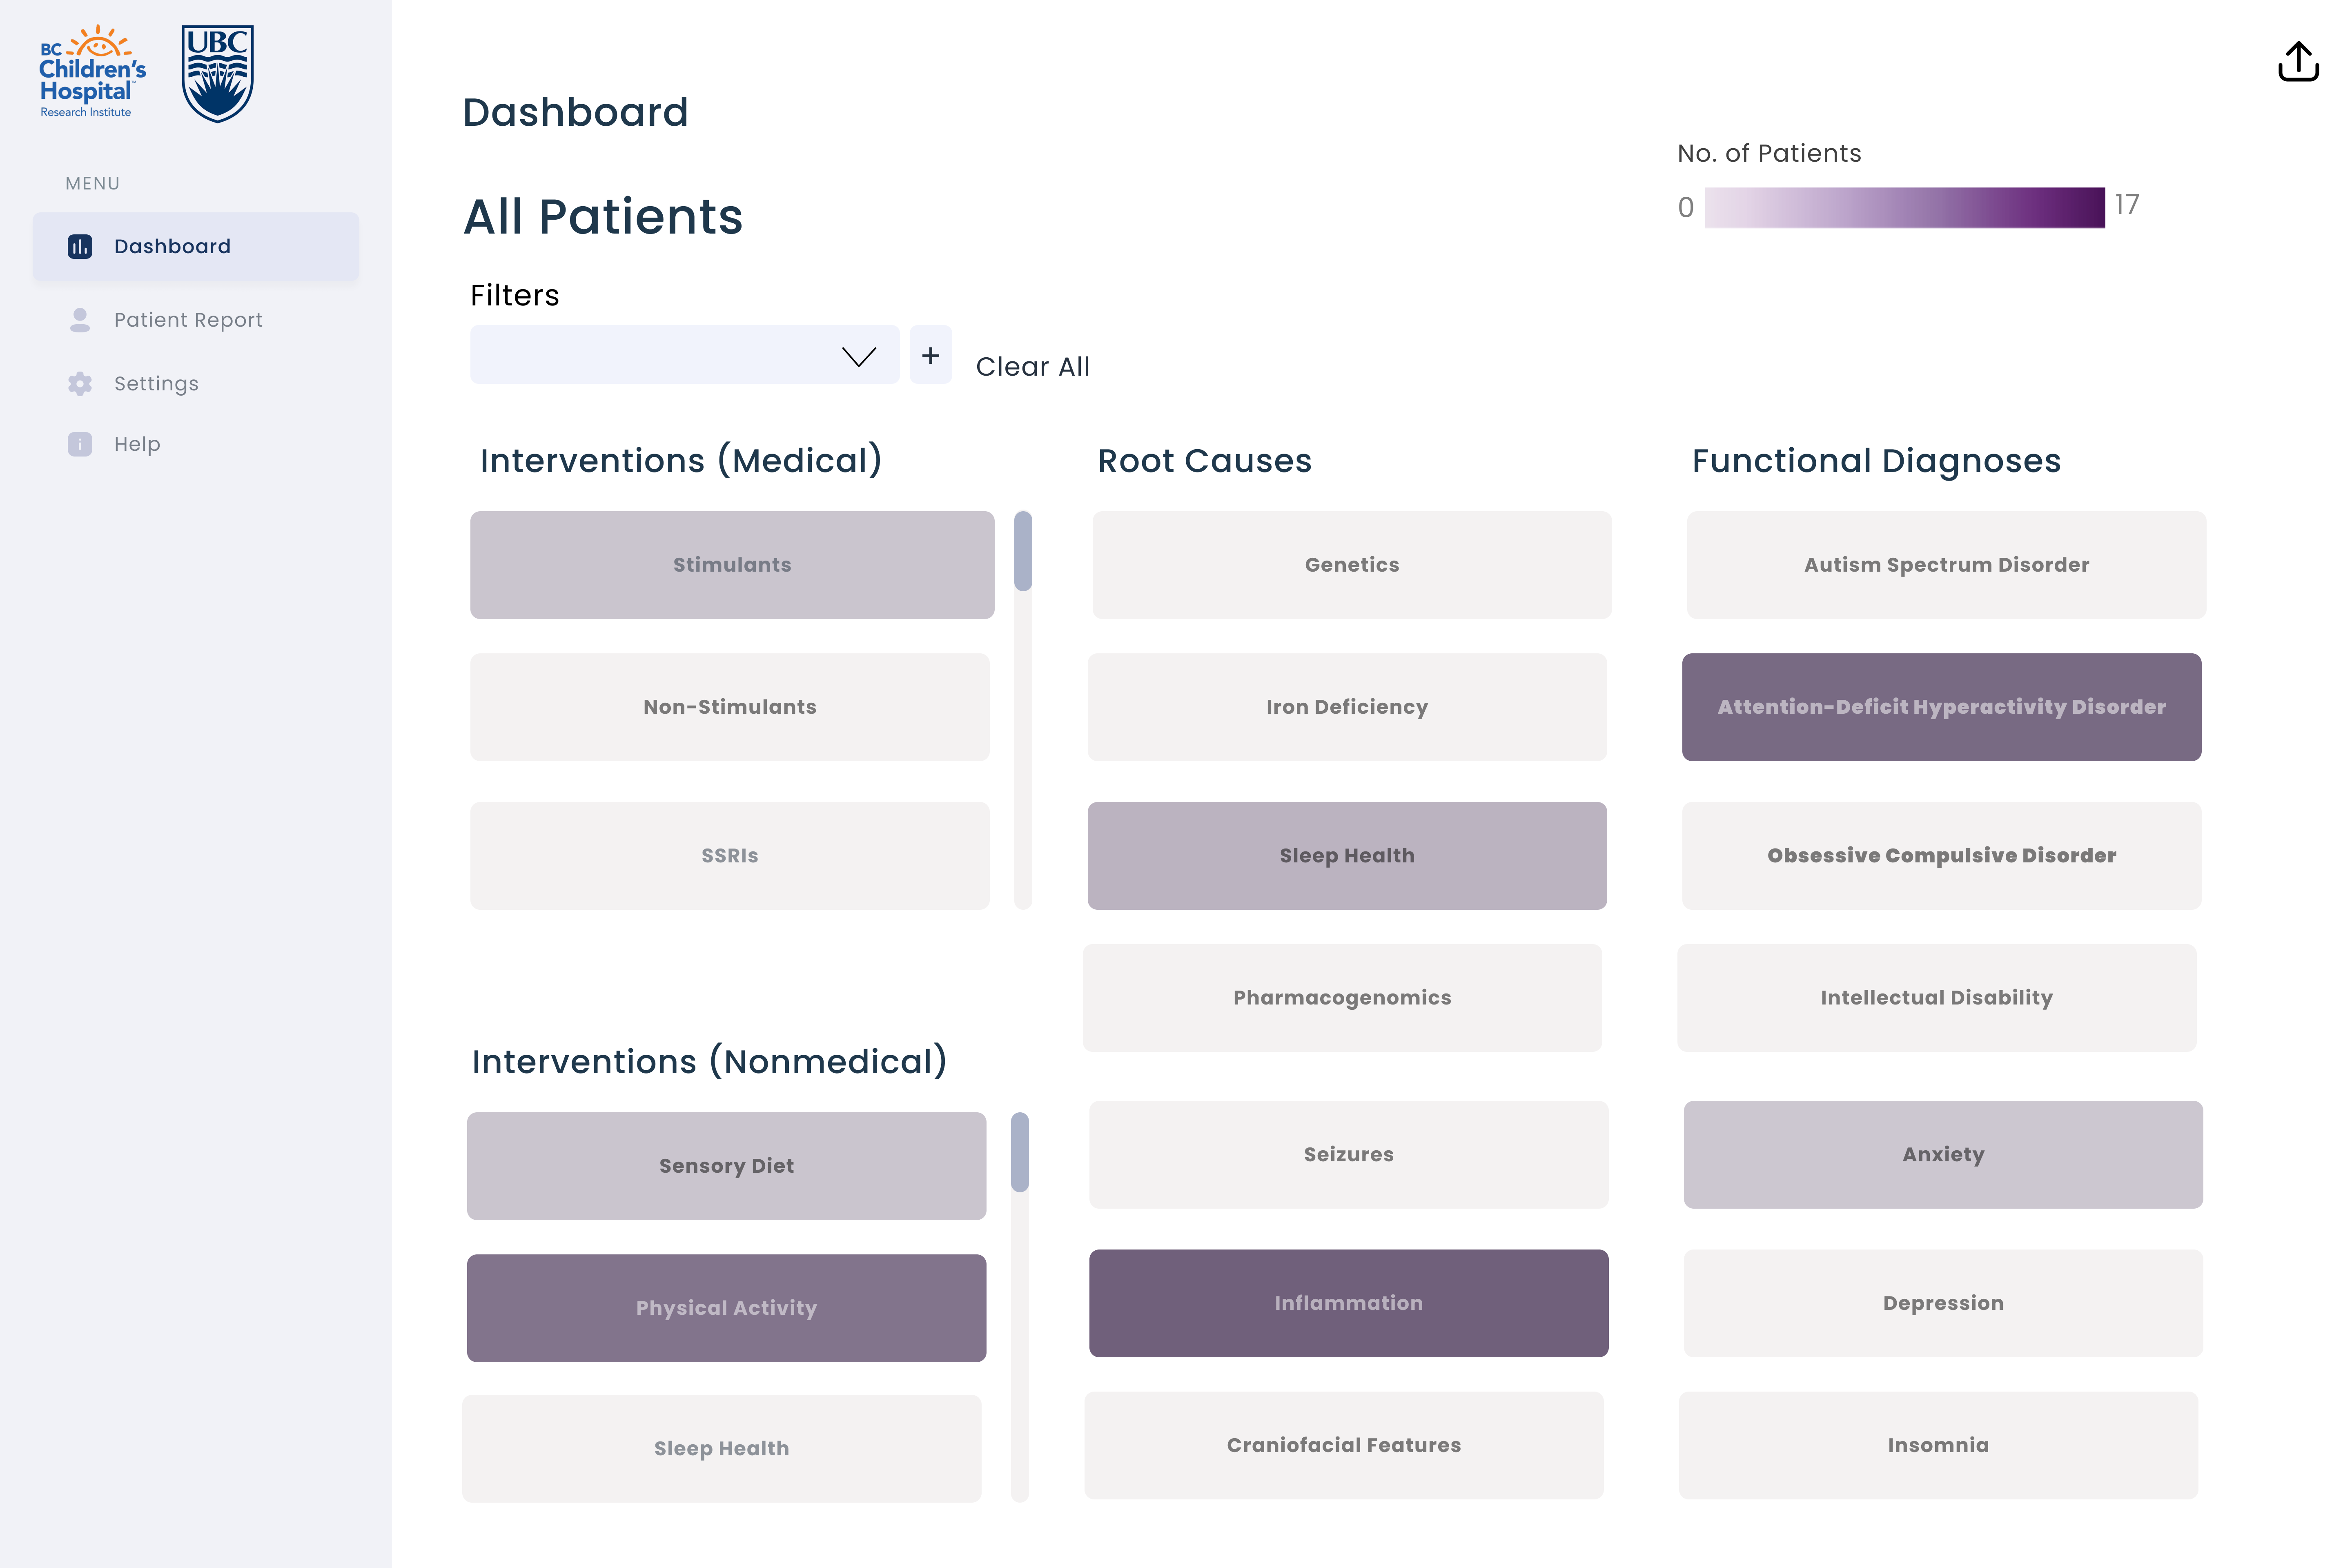Click the Help info icon
2352x1568 pixels.
click(x=80, y=444)
